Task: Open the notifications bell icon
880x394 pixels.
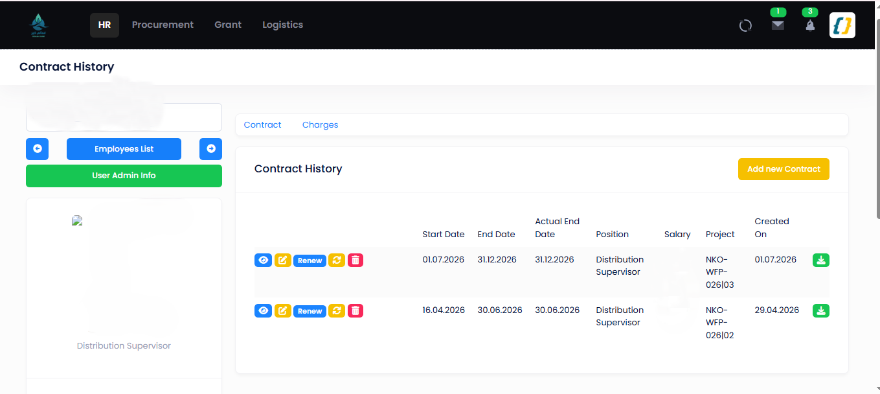Action: pos(810,25)
